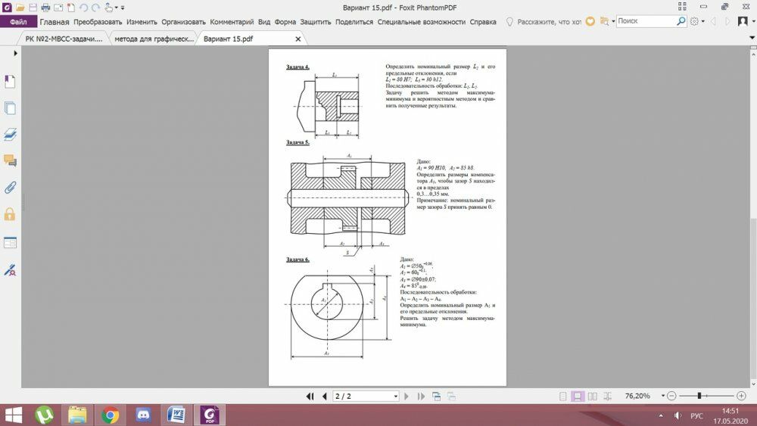Open the Layers panel icon

(x=10, y=135)
